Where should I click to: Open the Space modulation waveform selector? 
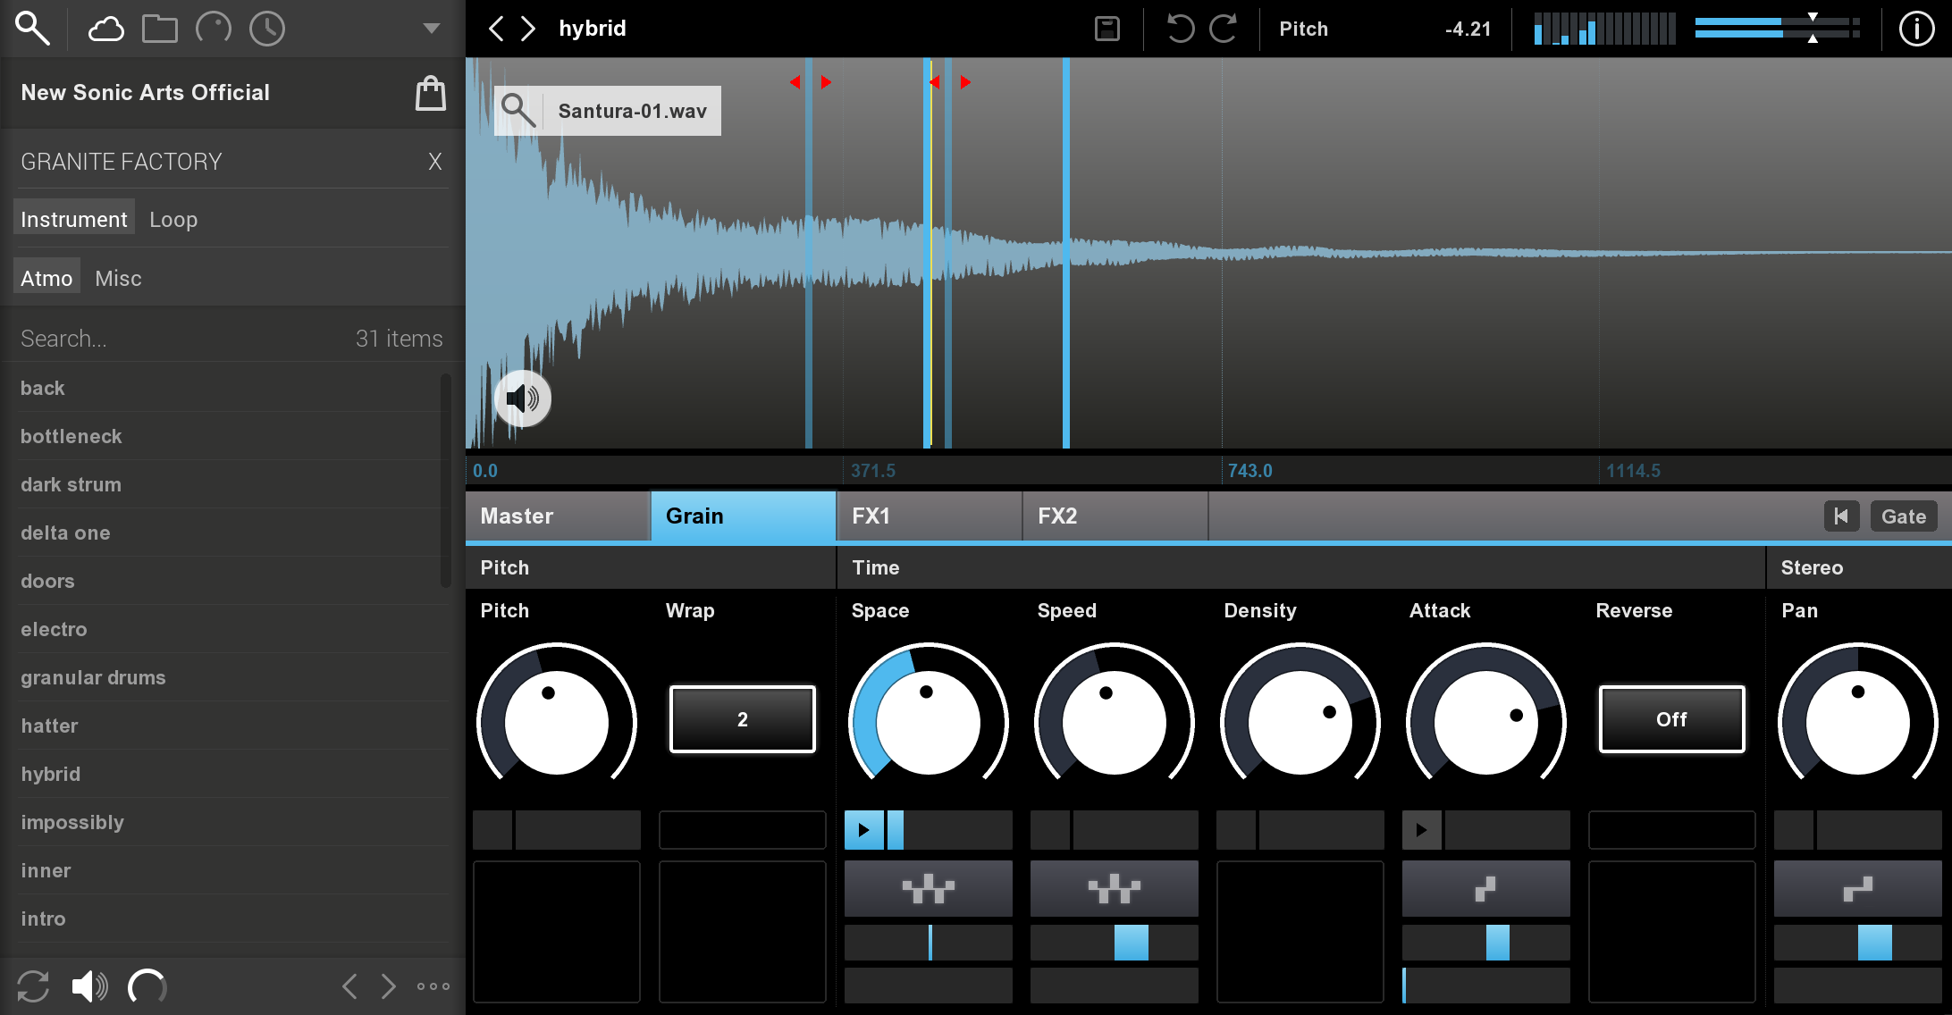pyautogui.click(x=929, y=889)
